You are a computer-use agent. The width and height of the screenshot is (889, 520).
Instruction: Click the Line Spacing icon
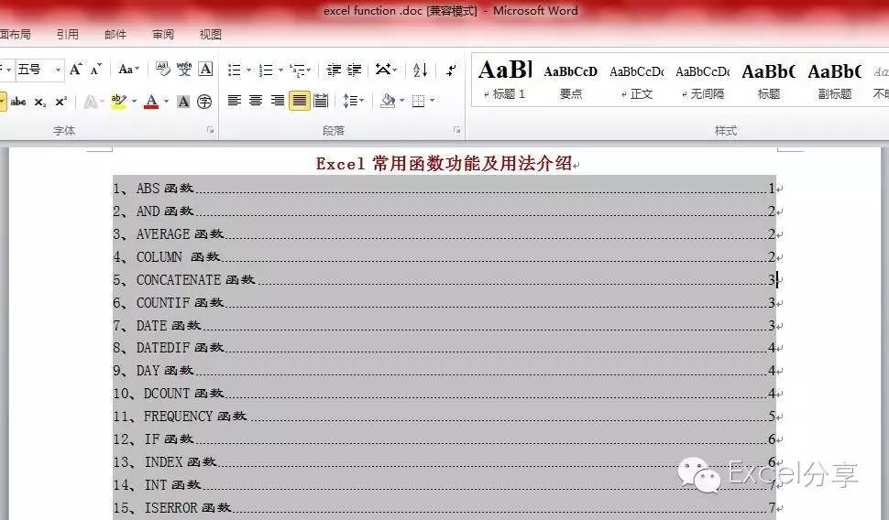(350, 101)
